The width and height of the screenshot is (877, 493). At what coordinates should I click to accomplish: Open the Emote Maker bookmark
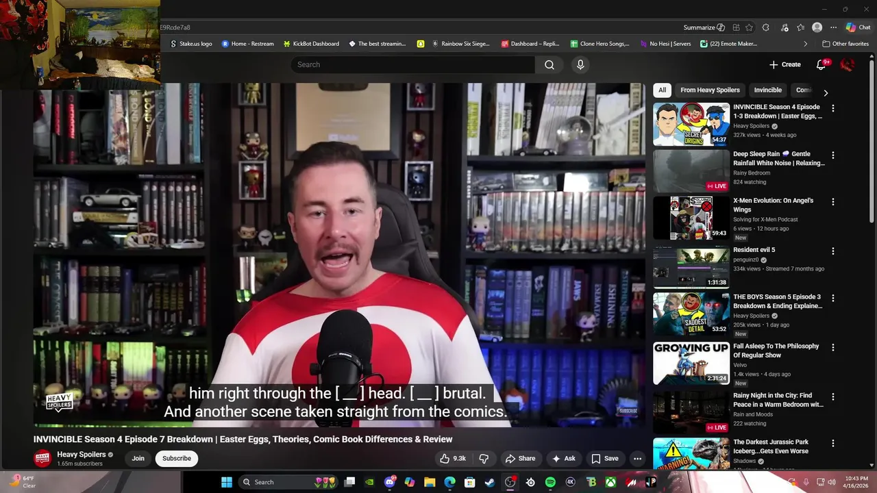click(x=728, y=44)
